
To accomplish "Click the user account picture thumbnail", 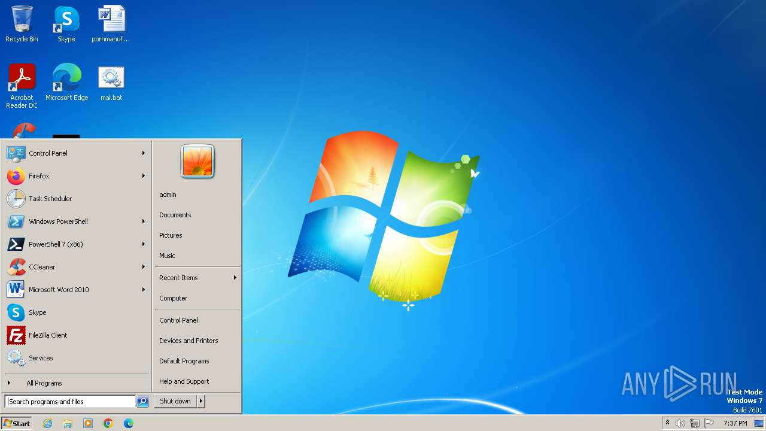I will 197,162.
